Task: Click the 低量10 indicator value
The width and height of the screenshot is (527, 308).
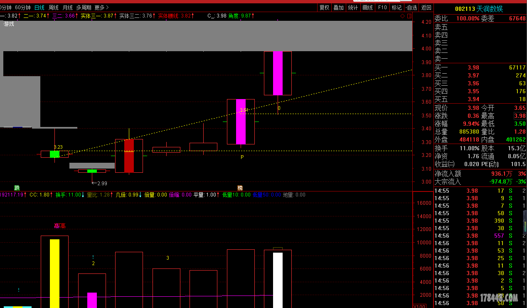Action: pos(236,195)
